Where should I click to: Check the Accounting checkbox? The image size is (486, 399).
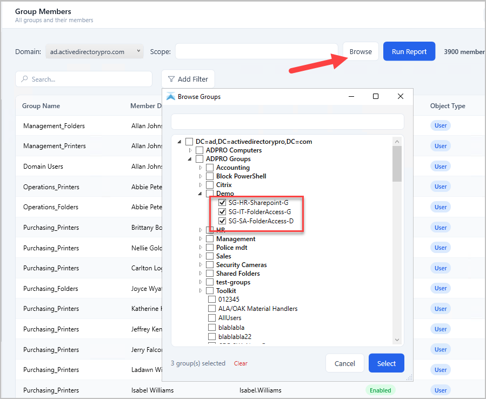(x=210, y=168)
